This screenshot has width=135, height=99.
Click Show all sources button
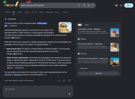point(98,73)
